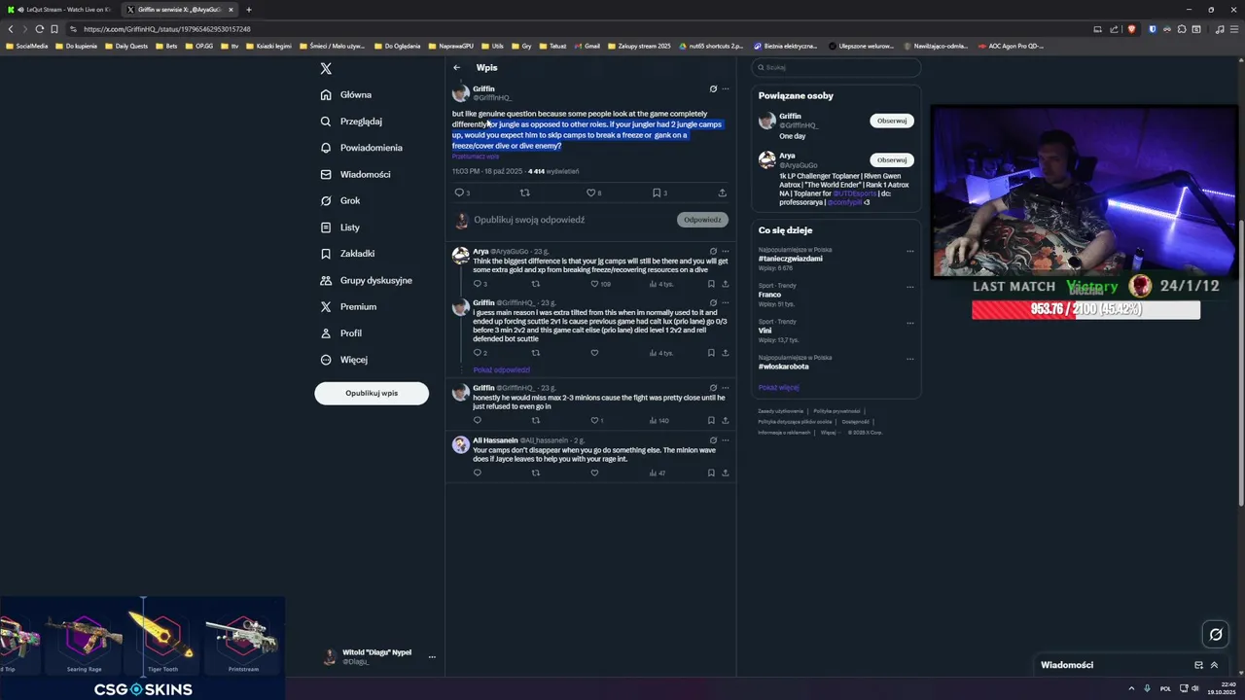Open the #tanieczgwiazdami trend

[791, 259]
